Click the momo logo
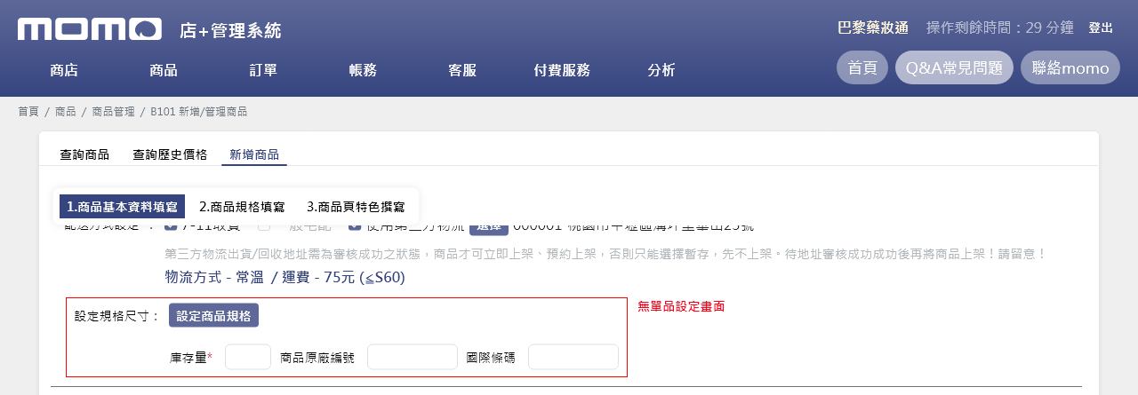The image size is (1138, 395). [x=89, y=29]
